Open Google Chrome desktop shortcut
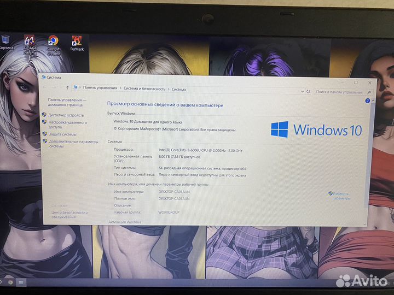The width and height of the screenshot is (394, 295). coord(54,45)
